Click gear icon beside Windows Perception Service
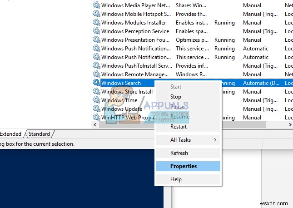 coord(97,31)
